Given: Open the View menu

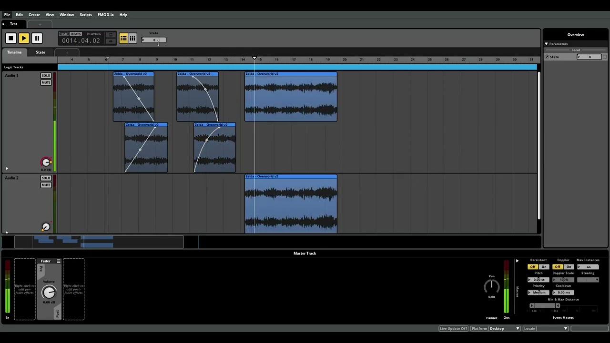Looking at the screenshot, I should point(50,15).
